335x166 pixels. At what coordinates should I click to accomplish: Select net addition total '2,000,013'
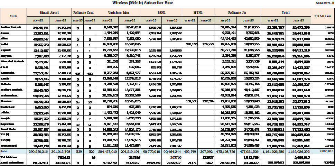coord(323,151)
